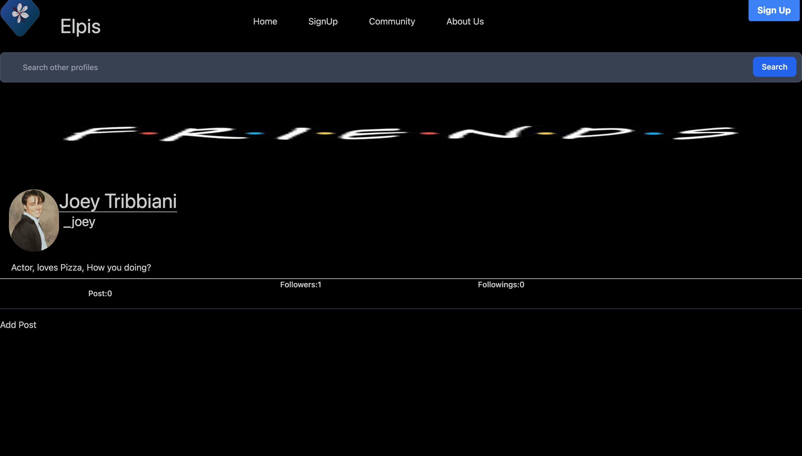Click the Home navigation menu item

click(265, 21)
